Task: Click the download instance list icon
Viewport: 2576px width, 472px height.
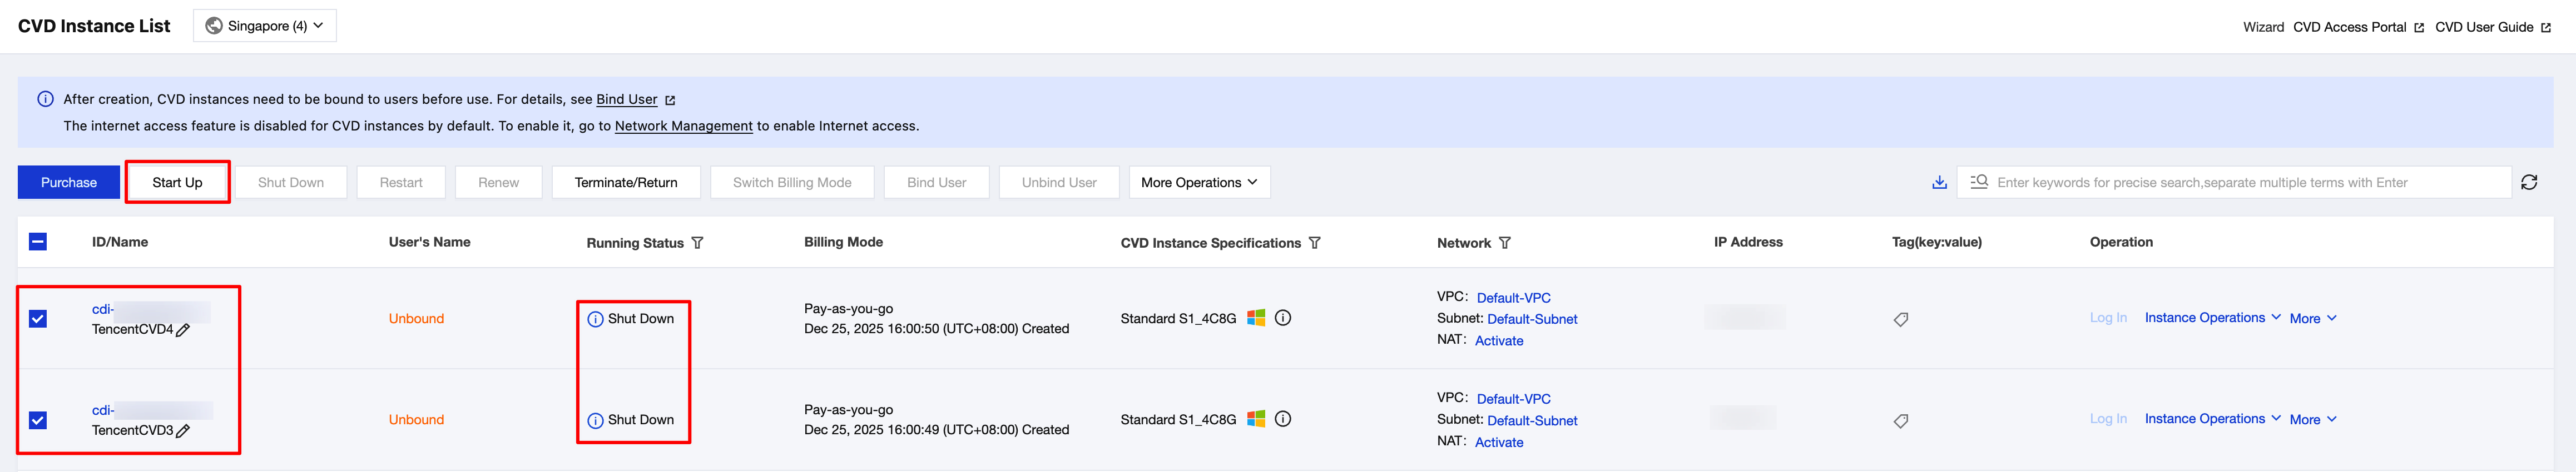Action: (x=1939, y=183)
